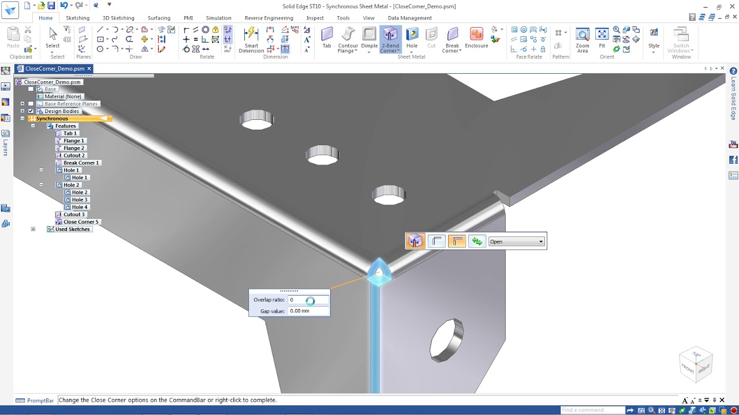Fit the model to the view
739x415 pixels.
[602, 38]
